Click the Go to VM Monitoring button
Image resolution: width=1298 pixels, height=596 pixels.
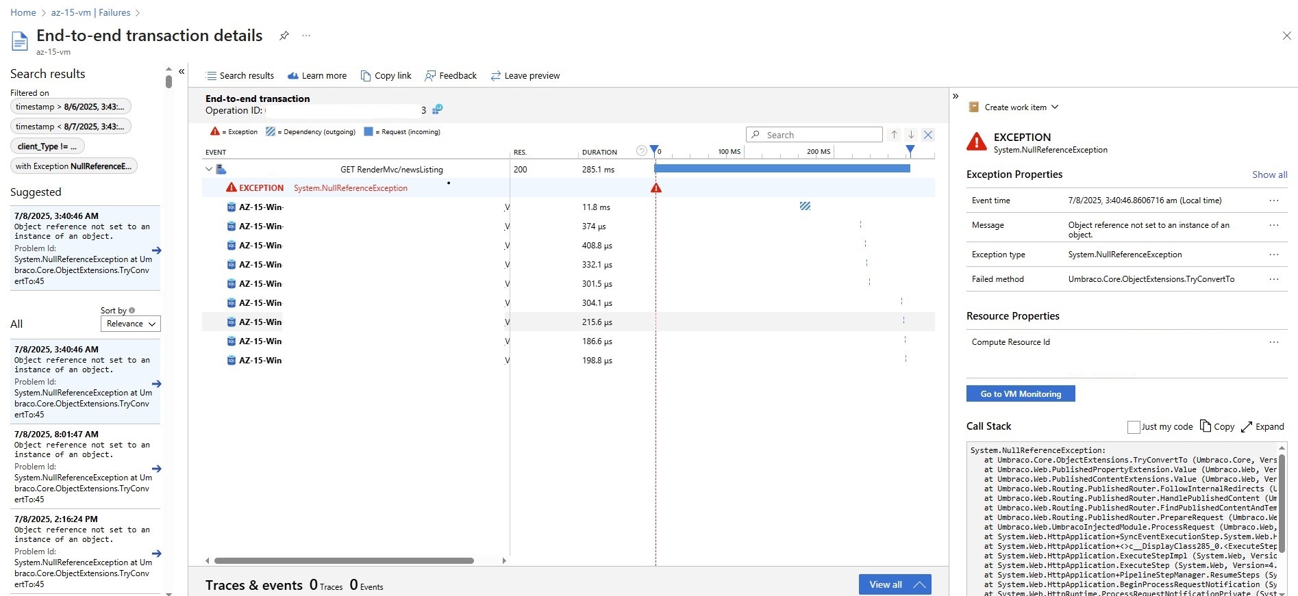tap(1020, 393)
